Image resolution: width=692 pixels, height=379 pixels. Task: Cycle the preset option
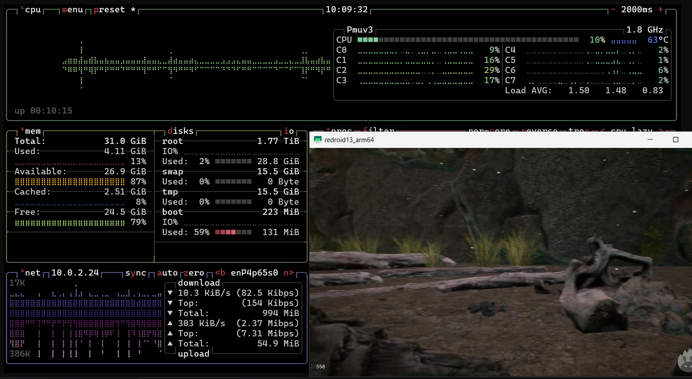[109, 10]
